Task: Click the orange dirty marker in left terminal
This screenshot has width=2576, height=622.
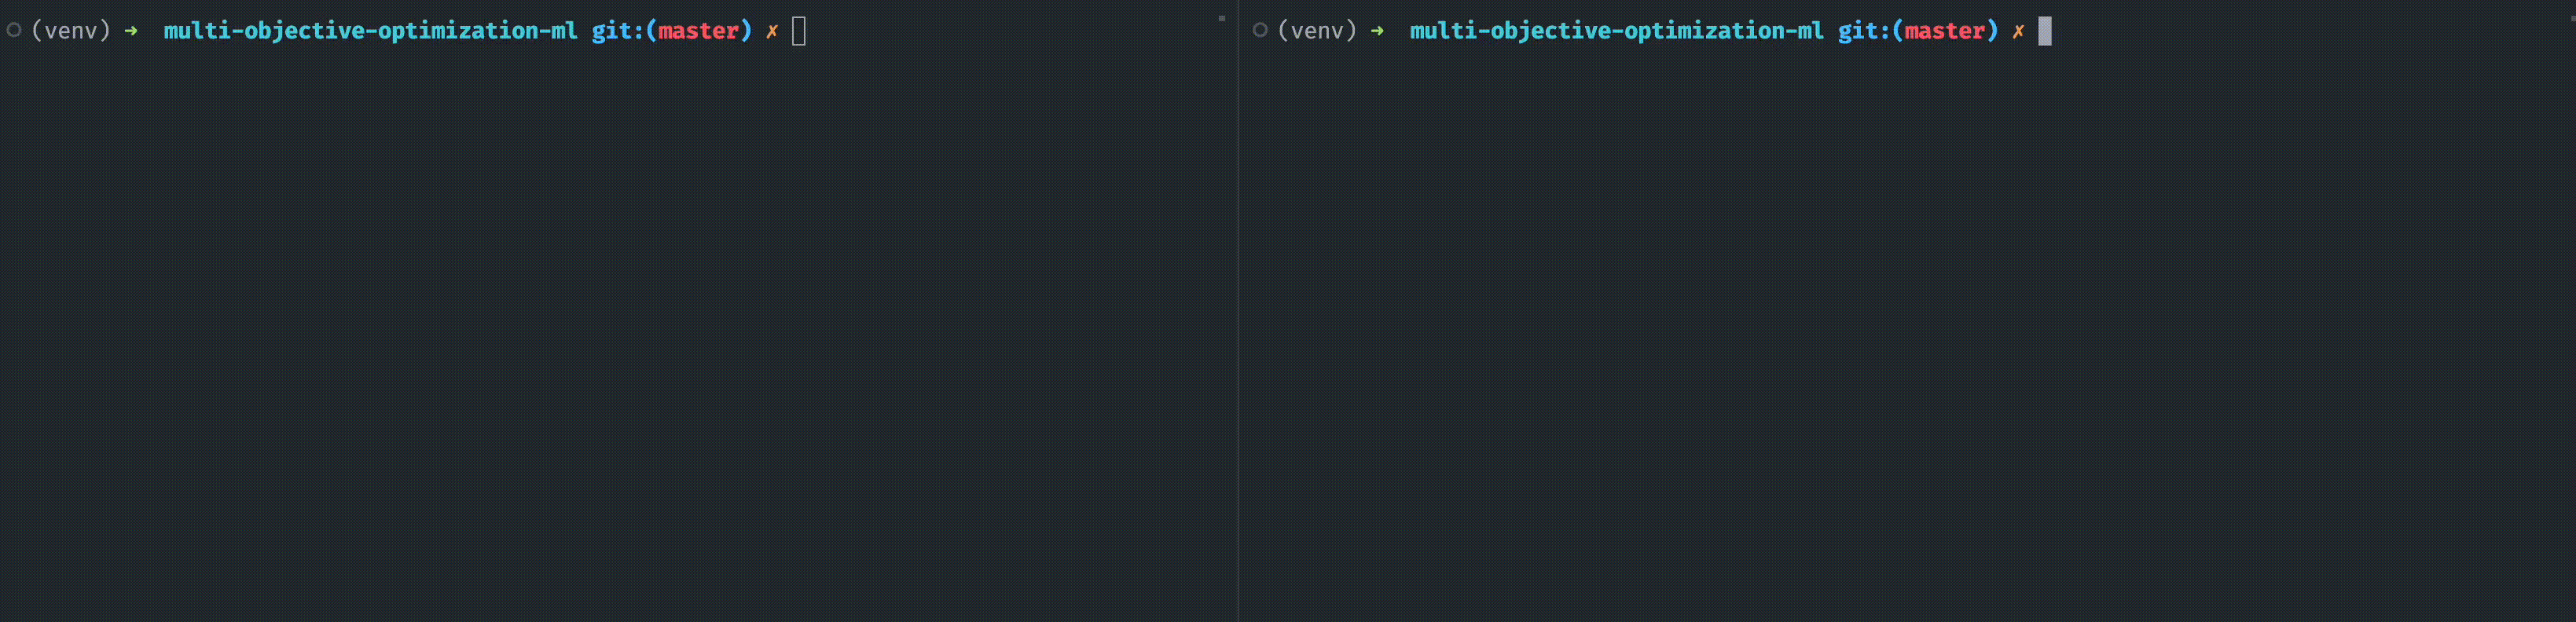Action: [772, 31]
